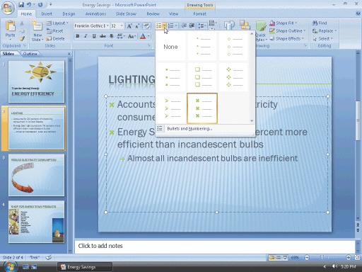362x272 pixels.
Task: Choose the hollow round bullets style
Action: tap(233, 47)
